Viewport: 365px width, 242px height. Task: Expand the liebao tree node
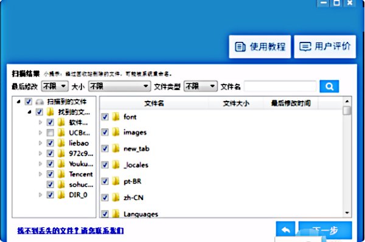pyautogui.click(x=40, y=143)
